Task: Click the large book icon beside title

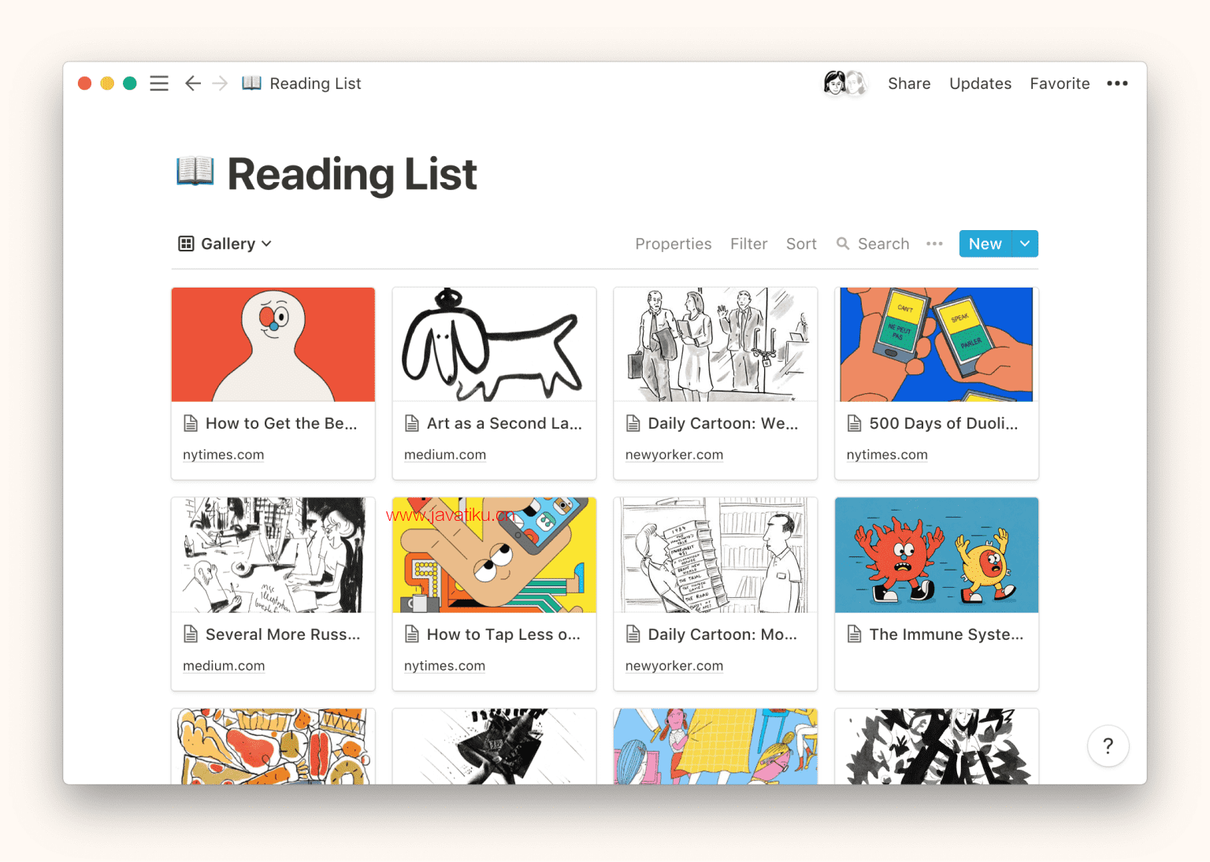Action: 195,171
